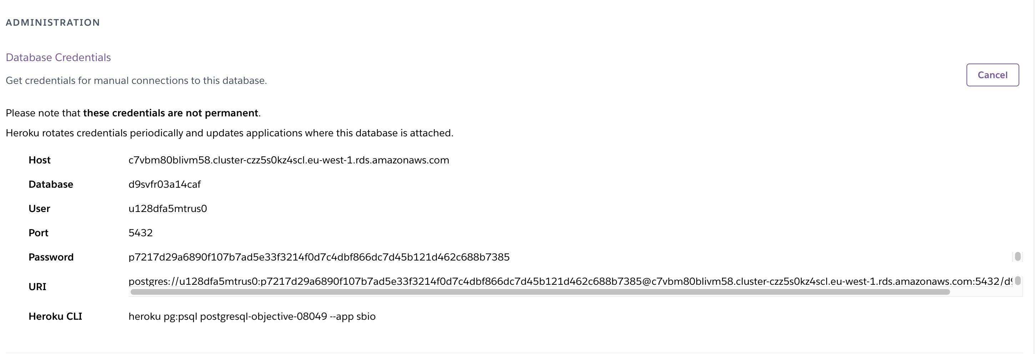
Task: Click the horizontal scrollbar under the URI field
Action: [x=562, y=292]
